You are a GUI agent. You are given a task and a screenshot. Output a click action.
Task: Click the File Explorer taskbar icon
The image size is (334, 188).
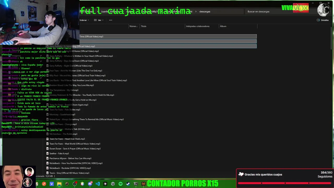[x=59, y=184]
